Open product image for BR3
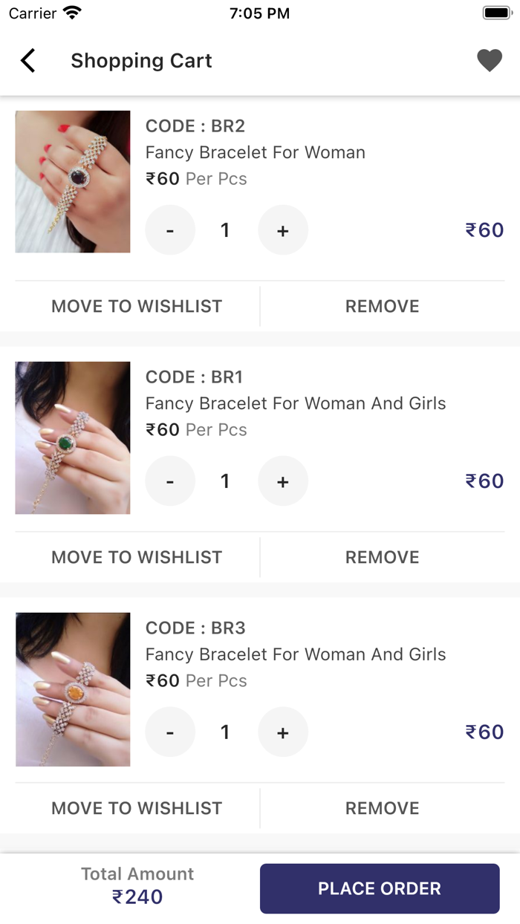This screenshot has height=924, width=520. point(72,689)
